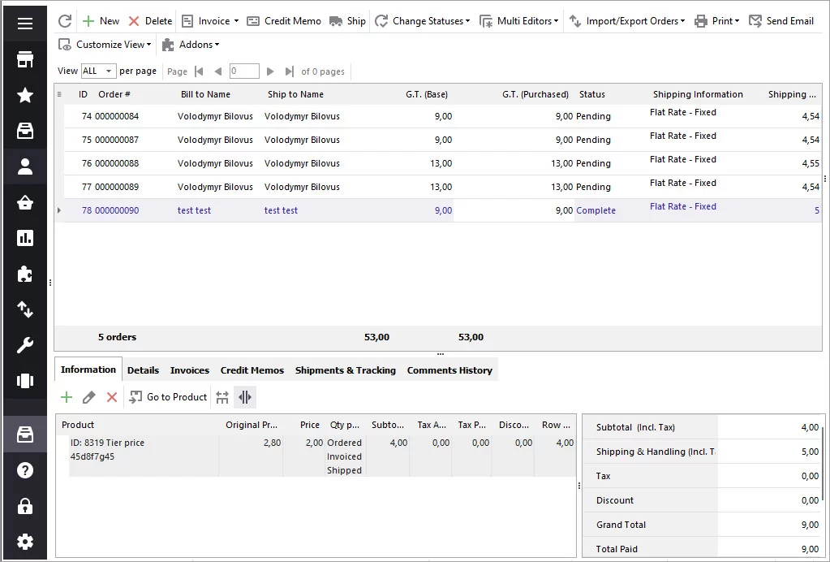This screenshot has height=562, width=830.
Task: Select order 000000087 row
Action: (442, 140)
